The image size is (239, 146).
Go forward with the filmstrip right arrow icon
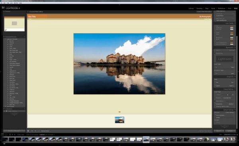[15, 134]
